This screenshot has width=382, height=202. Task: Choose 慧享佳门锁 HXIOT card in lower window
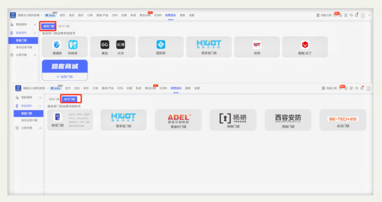(x=124, y=120)
